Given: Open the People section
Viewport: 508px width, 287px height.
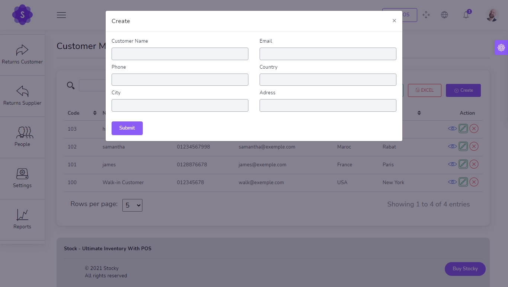Looking at the screenshot, I should [22, 136].
